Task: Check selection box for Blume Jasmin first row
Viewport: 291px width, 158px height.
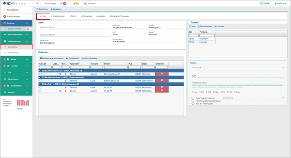Action: tap(40, 74)
